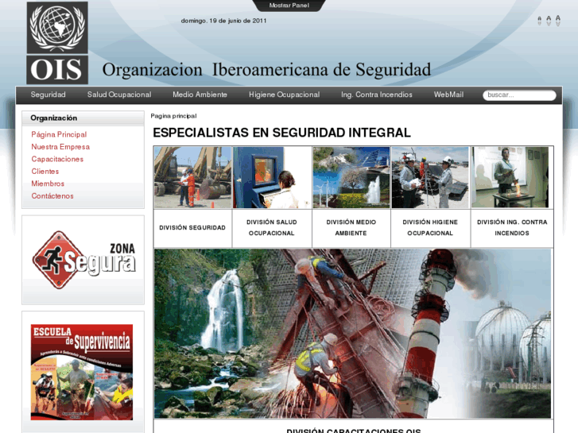578x433 pixels.
Task: Open the hygiene workers in helmets photo
Action: pyautogui.click(x=430, y=178)
